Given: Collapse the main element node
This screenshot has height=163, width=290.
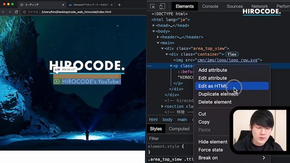Looking at the screenshot, I should pyautogui.click(x=158, y=43).
